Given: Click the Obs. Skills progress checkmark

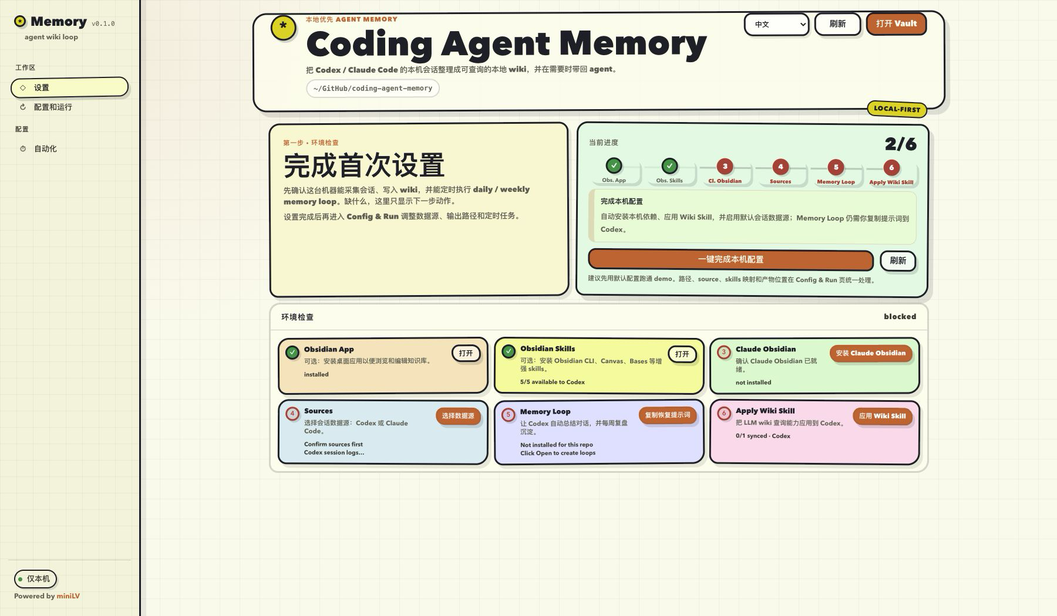Looking at the screenshot, I should pos(669,166).
